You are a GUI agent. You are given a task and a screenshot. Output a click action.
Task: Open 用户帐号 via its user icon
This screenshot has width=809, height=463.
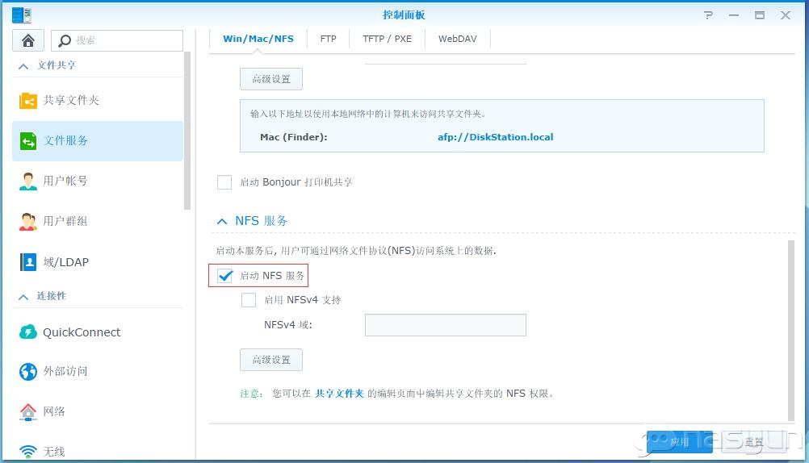28,181
